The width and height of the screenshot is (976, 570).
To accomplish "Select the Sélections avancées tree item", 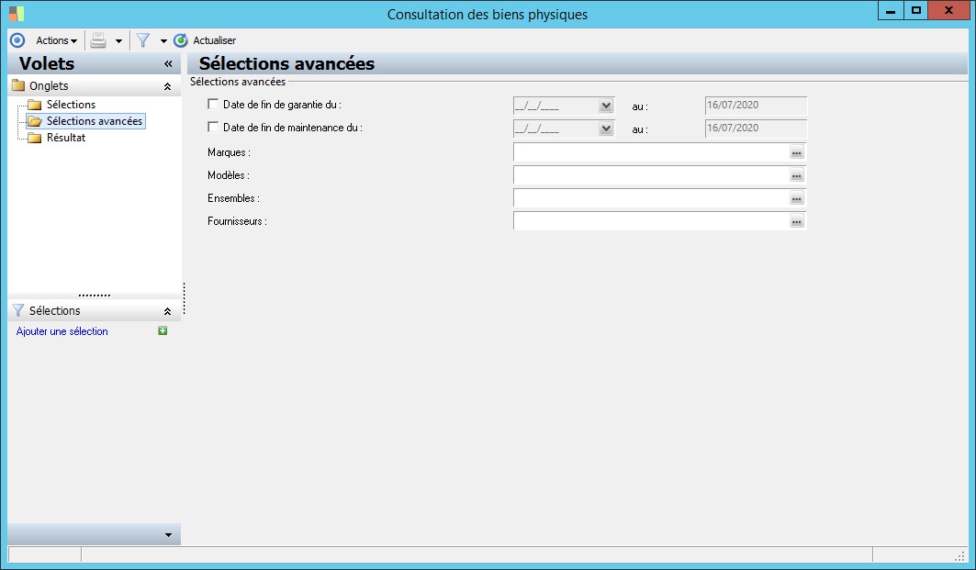I will [x=94, y=121].
